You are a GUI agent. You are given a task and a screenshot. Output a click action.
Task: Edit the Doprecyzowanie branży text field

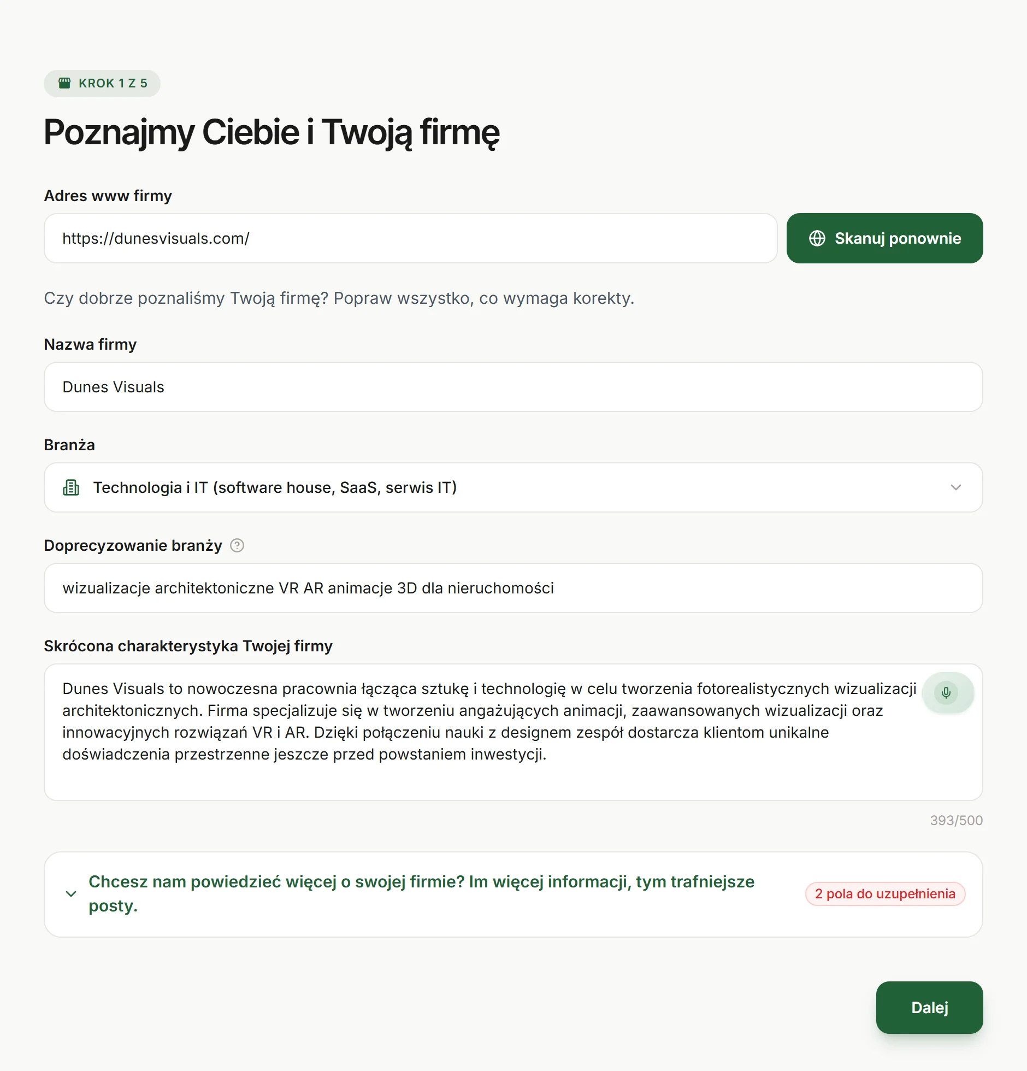(x=513, y=588)
